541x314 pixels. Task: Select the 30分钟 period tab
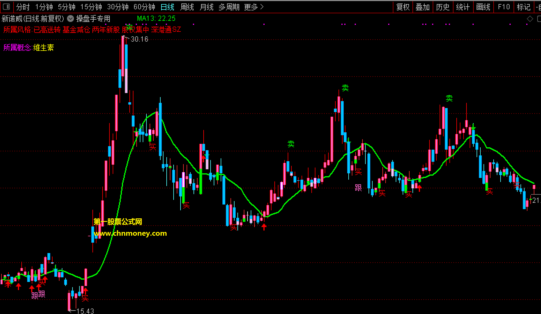(x=118, y=7)
